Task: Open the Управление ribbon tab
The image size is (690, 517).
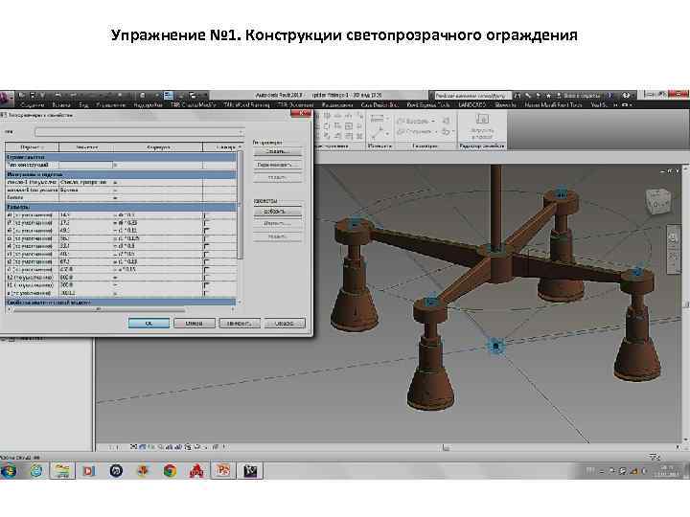Action: (x=110, y=105)
